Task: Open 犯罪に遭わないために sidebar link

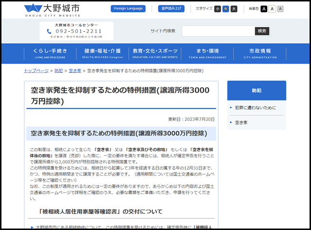Action: tap(255, 108)
